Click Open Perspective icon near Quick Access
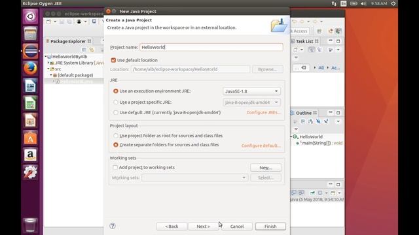The width and height of the screenshot is (419, 235). (319, 31)
